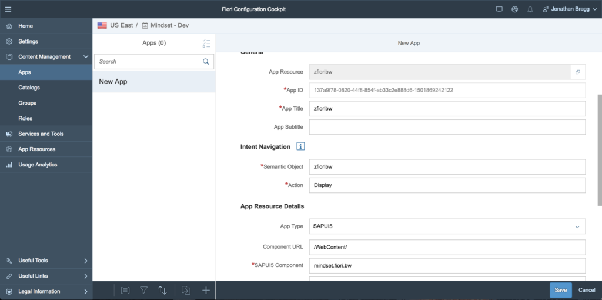This screenshot has width=602, height=300.
Task: Open App Resources in sidebar
Action: (46, 149)
